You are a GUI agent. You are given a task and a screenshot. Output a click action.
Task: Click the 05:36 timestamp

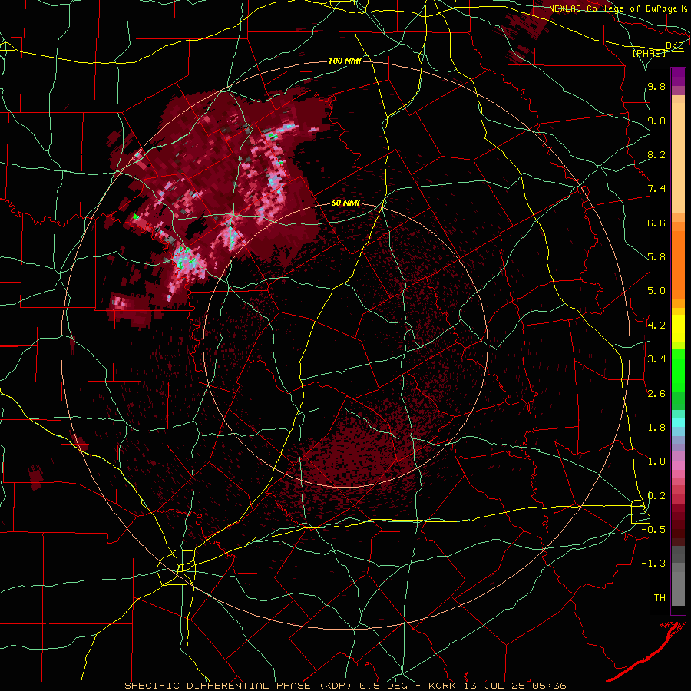coord(549,686)
